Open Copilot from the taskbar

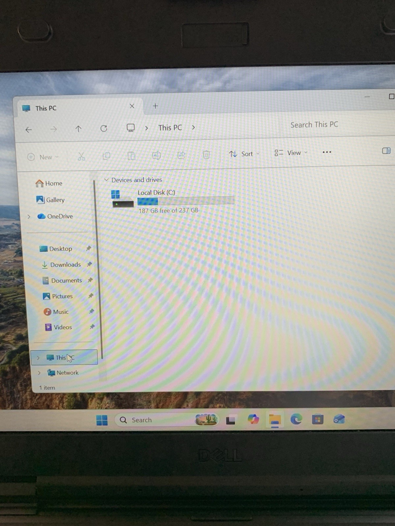pos(253,419)
